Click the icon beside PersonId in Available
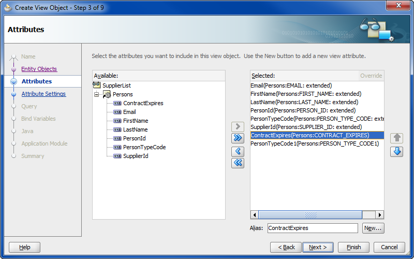The image size is (414, 259). tap(117, 138)
